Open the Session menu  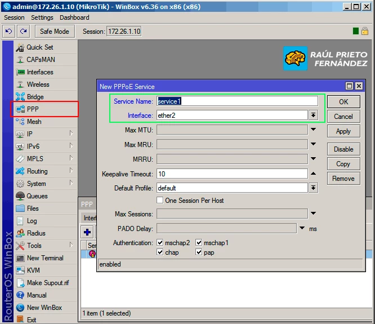14,17
